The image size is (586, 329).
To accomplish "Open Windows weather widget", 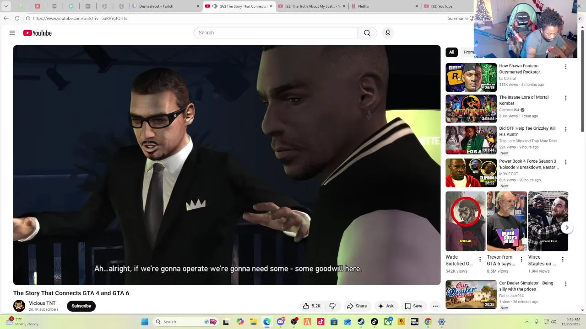I will tap(23, 322).
